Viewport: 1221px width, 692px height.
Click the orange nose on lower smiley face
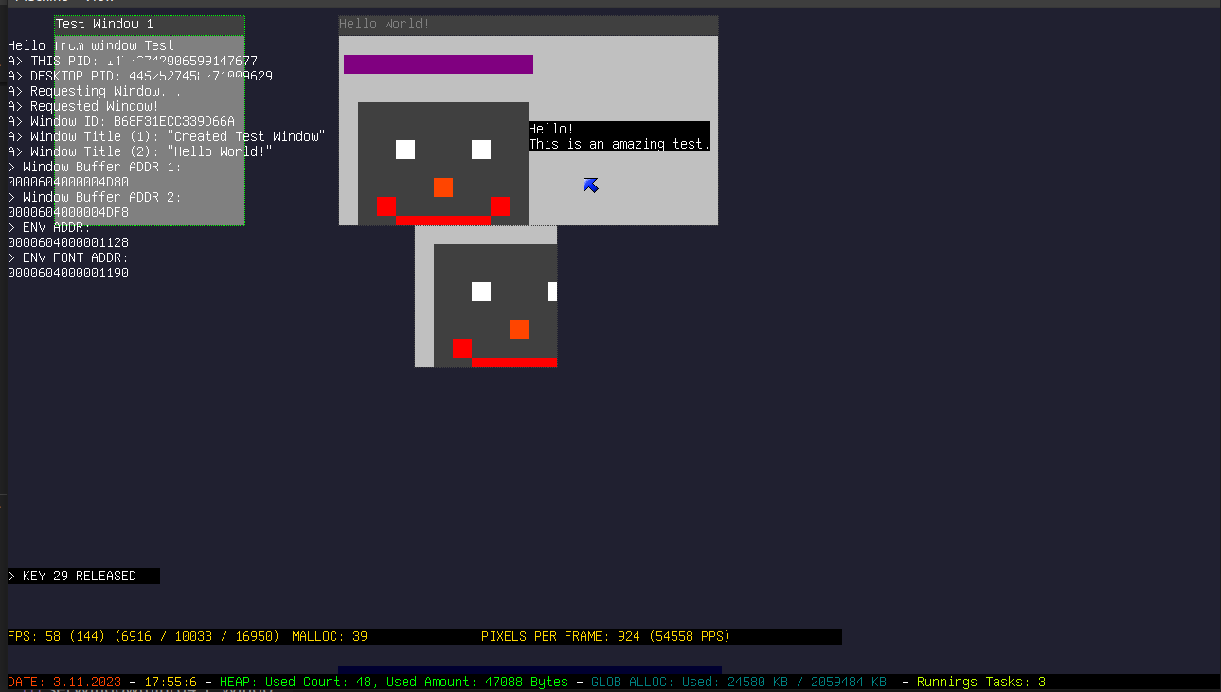coord(519,329)
